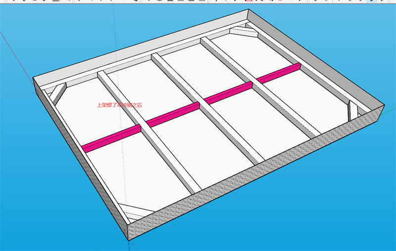Click the highlighted toolbar icon at top right
This screenshot has width=396, height=251.
(370, 1)
